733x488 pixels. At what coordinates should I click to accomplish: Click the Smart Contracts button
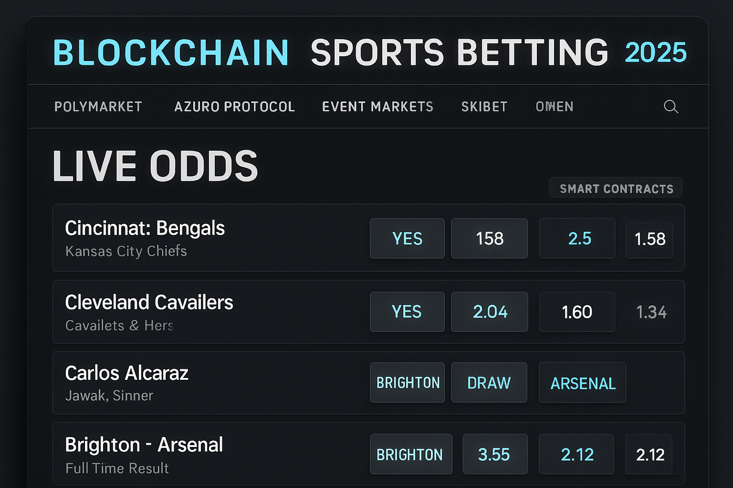point(616,188)
